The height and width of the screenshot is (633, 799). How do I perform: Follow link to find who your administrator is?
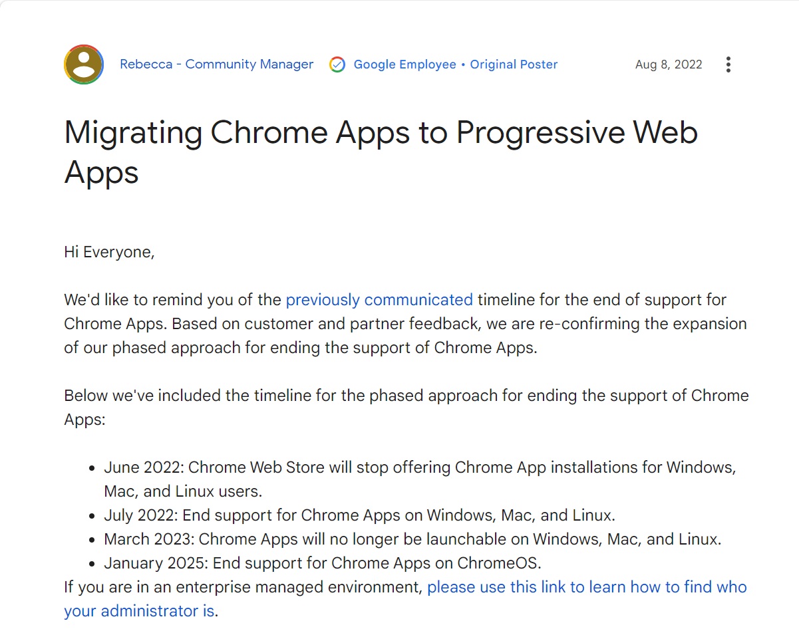point(405,598)
